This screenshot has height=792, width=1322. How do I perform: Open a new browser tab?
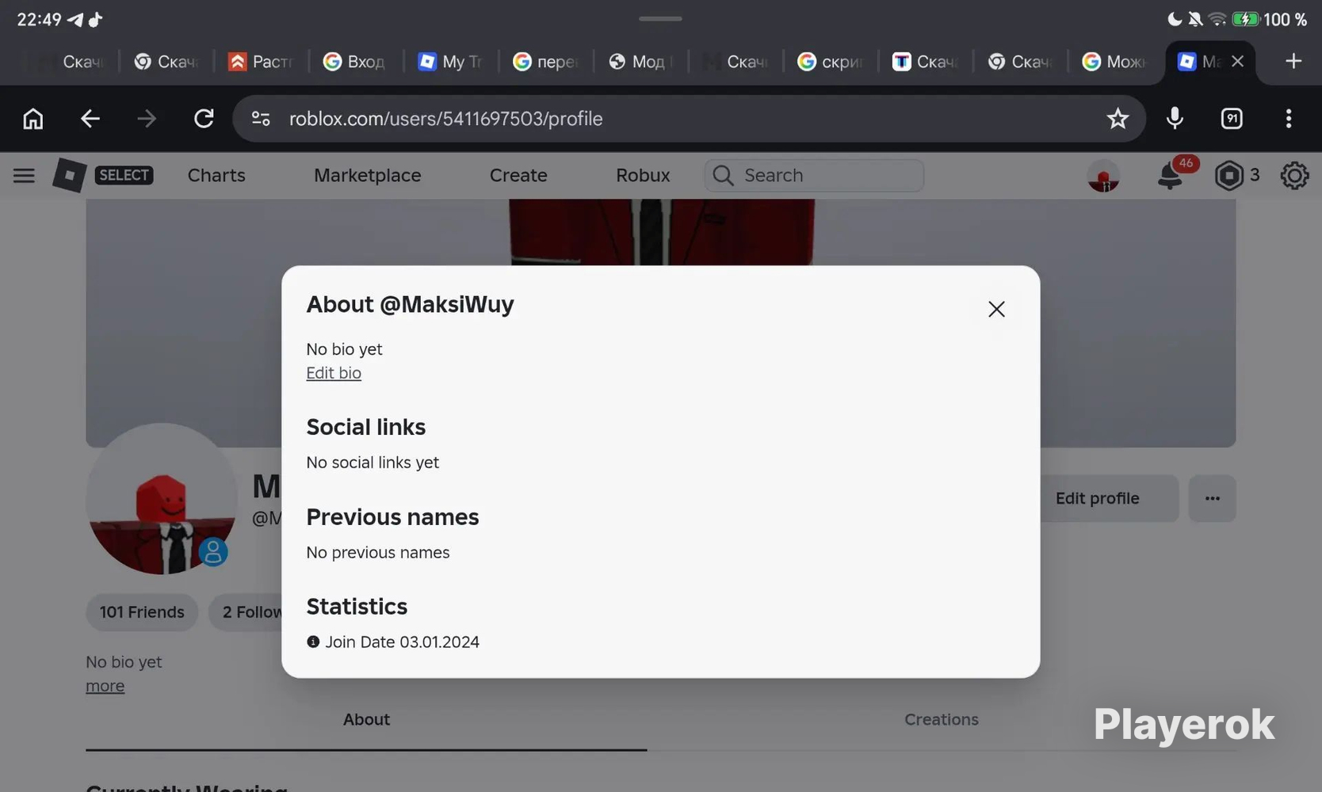(1293, 61)
